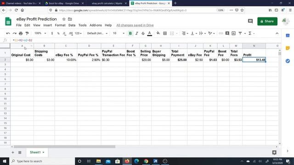Open the Format menu
The height and width of the screenshot is (165, 294).
[60, 25]
